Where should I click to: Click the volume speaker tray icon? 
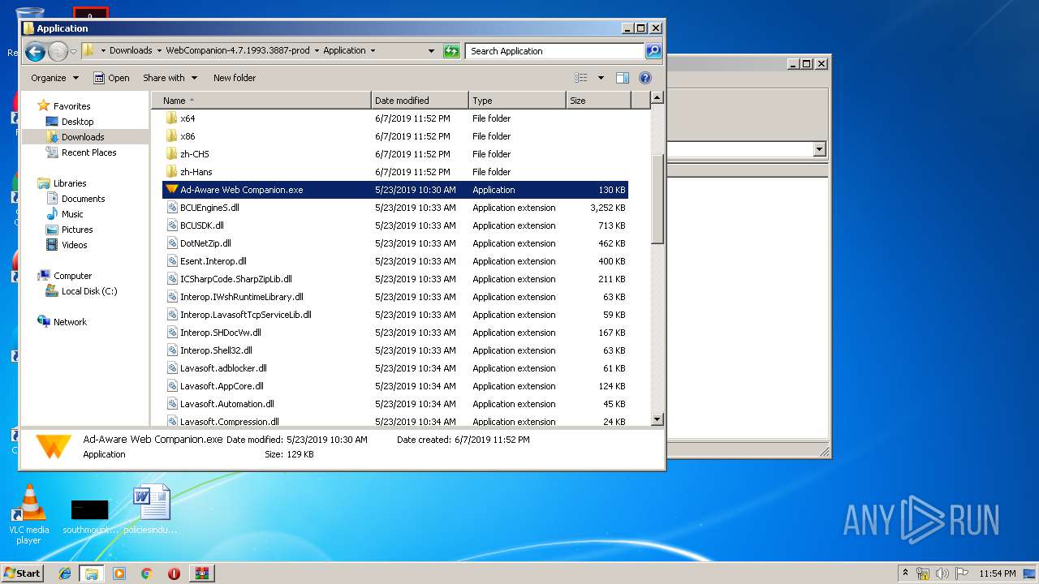pos(942,573)
